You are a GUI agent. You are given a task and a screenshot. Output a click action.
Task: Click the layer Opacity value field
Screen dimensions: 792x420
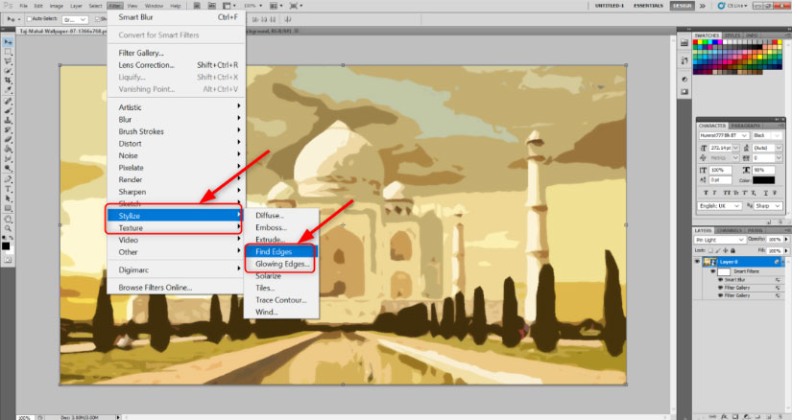pyautogui.click(x=774, y=240)
